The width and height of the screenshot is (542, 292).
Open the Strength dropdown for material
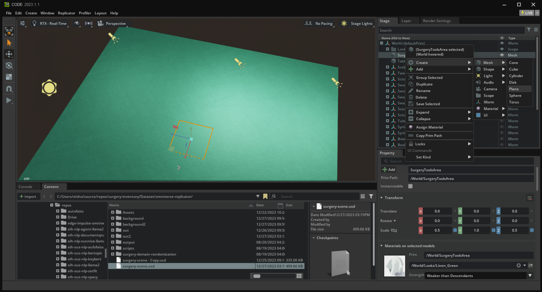530,276
